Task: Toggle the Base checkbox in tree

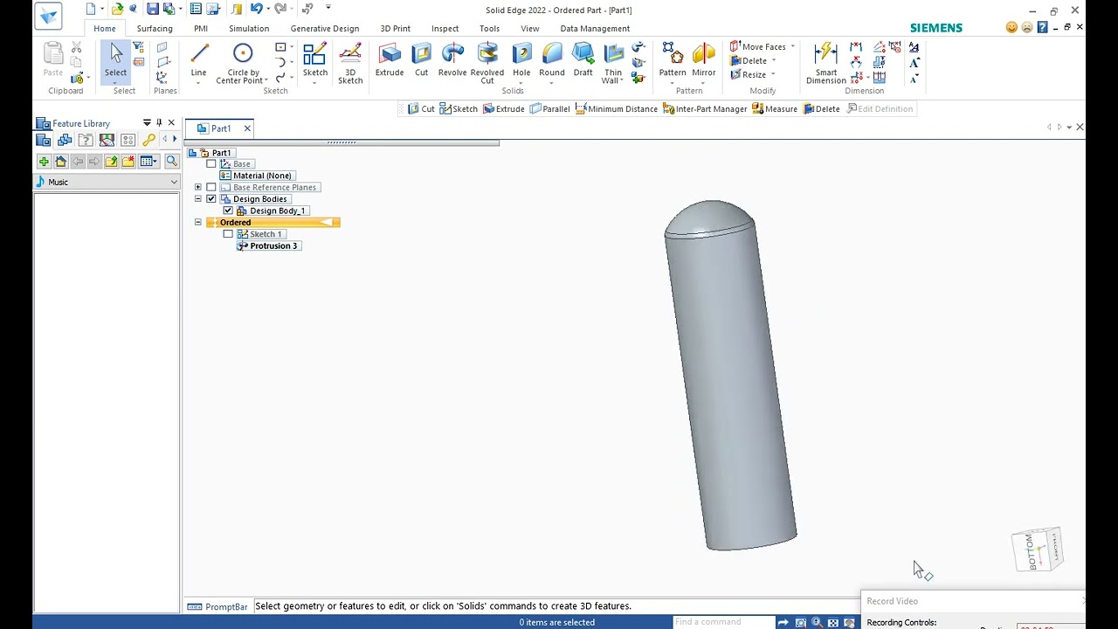Action: (x=211, y=164)
